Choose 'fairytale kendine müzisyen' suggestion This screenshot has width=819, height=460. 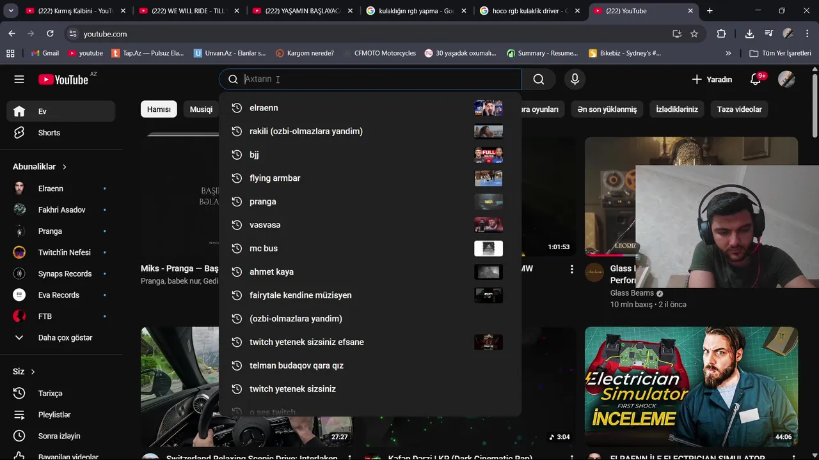[x=370, y=295]
